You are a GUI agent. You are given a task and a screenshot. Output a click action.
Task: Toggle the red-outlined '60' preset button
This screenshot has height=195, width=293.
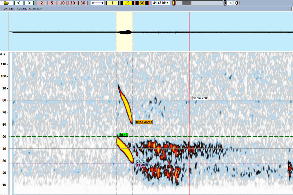(x=141, y=3)
